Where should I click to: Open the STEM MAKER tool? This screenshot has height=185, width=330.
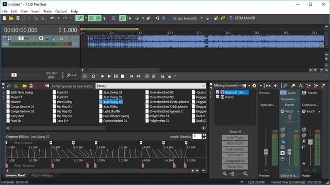pos(242,18)
